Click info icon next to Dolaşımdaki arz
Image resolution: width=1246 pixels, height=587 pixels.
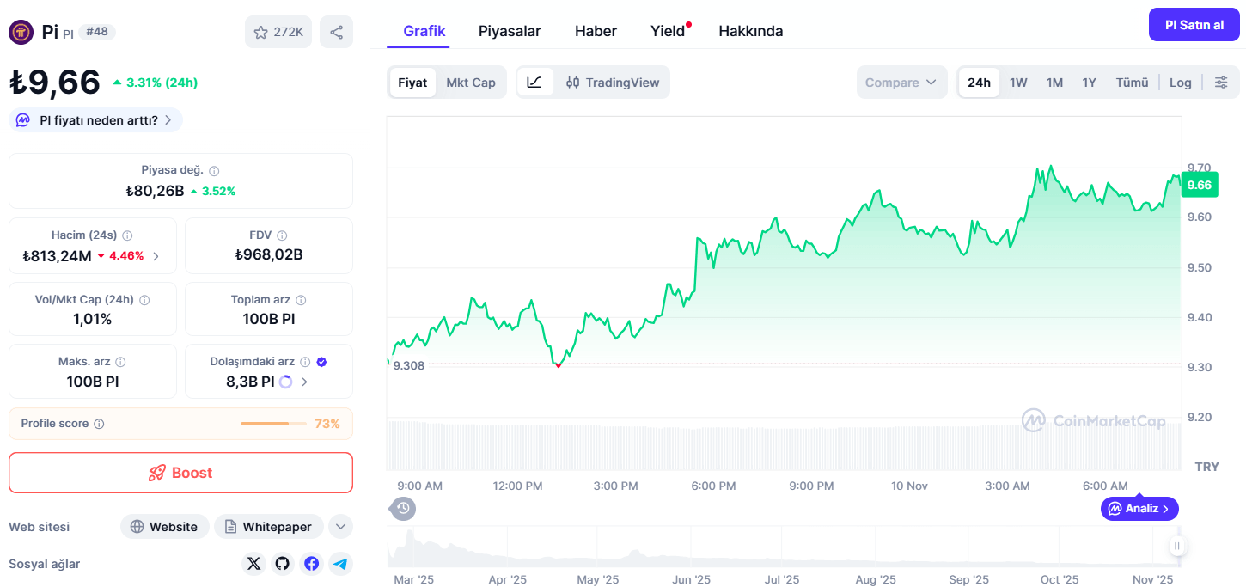click(x=305, y=362)
